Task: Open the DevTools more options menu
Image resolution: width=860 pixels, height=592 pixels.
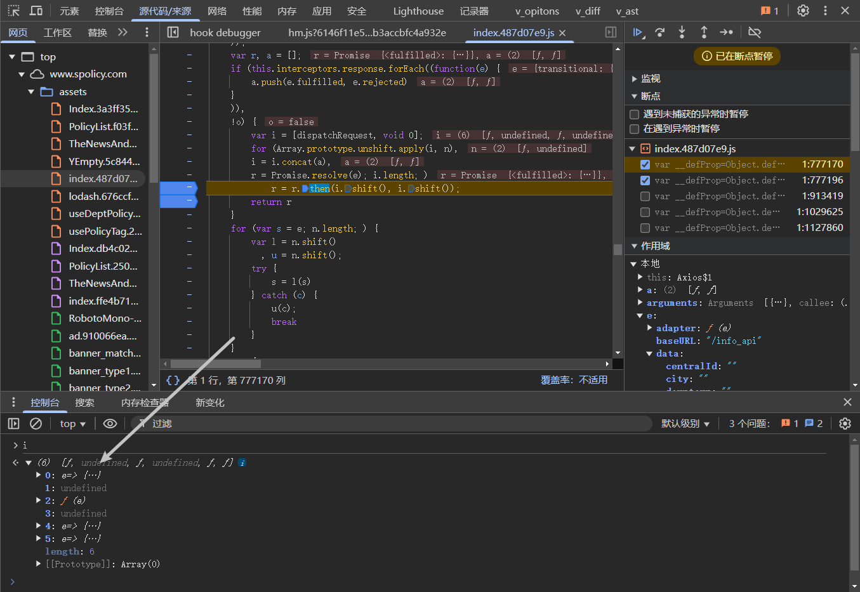Action: tap(825, 11)
